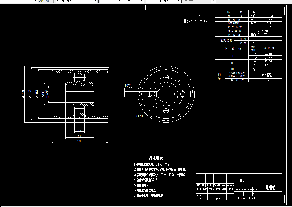Select the z1 cell in mating gear row
This screenshot has height=207, width=292.
pyautogui.click(x=253, y=43)
